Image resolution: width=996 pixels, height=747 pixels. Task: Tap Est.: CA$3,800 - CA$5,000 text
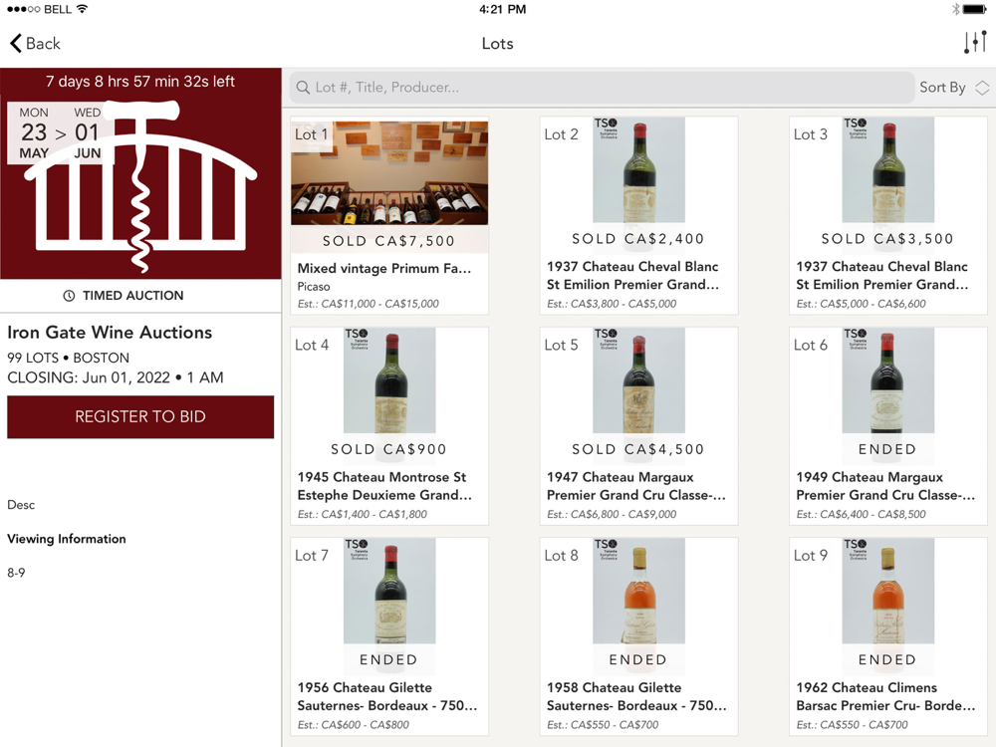(612, 304)
